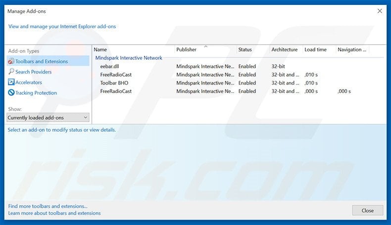Close the Manage Add-ons window with X
The image size is (391, 225).
tap(380, 11)
